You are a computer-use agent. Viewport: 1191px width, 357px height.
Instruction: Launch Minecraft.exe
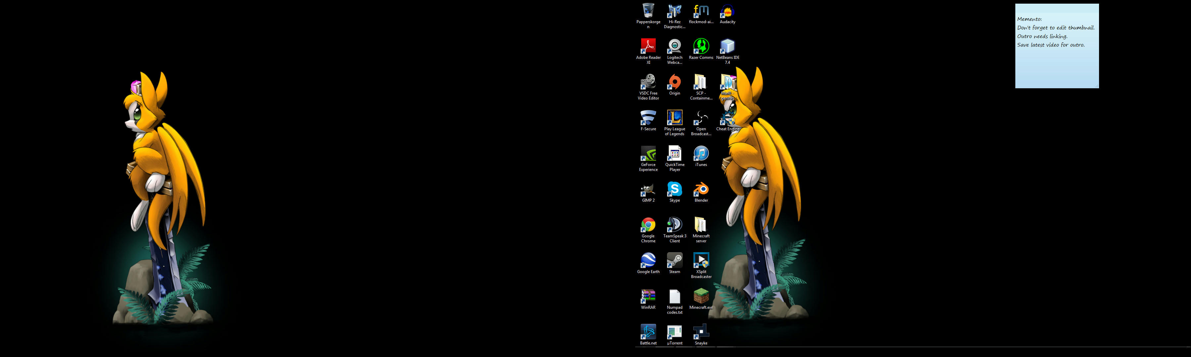[x=701, y=299]
